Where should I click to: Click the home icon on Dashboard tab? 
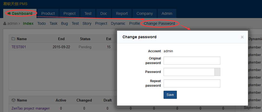pos(9,13)
